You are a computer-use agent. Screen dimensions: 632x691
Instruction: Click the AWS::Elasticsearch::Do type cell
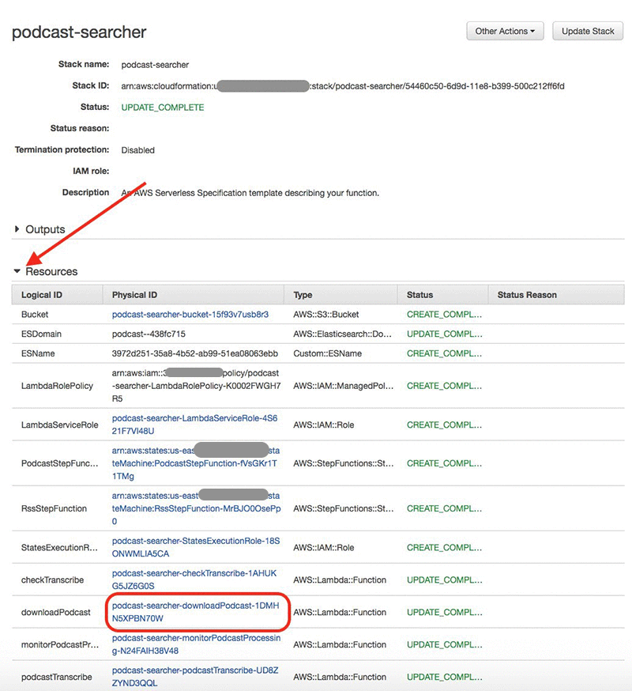[x=342, y=334]
